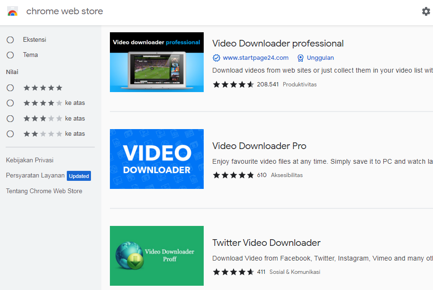The height and width of the screenshot is (290, 433).
Task: Click the Aksesibilitas category text
Action: [287, 175]
